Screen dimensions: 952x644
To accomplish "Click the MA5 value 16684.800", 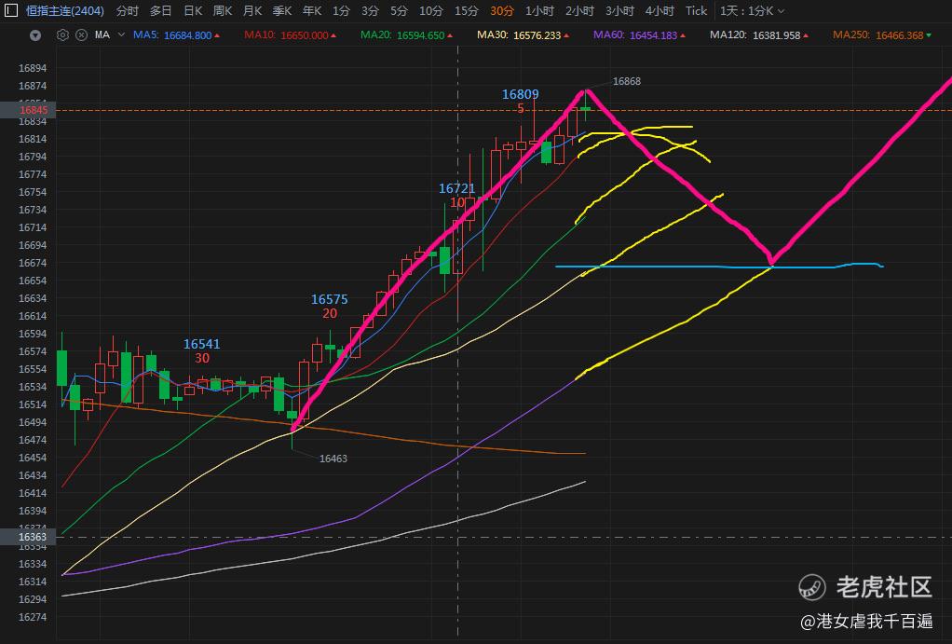I will tap(187, 35).
